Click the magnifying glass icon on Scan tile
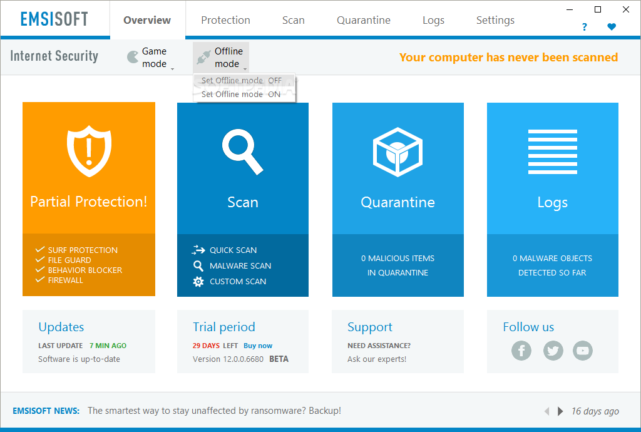 pyautogui.click(x=243, y=152)
